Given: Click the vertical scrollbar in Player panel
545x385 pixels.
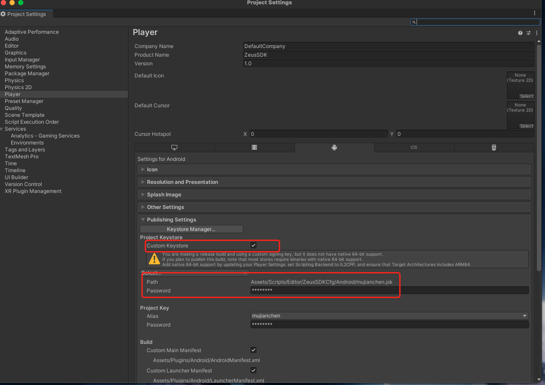Looking at the screenshot, I should point(539,156).
